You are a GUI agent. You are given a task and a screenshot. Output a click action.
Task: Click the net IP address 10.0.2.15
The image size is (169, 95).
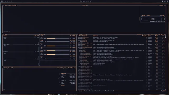[x=11, y=68]
